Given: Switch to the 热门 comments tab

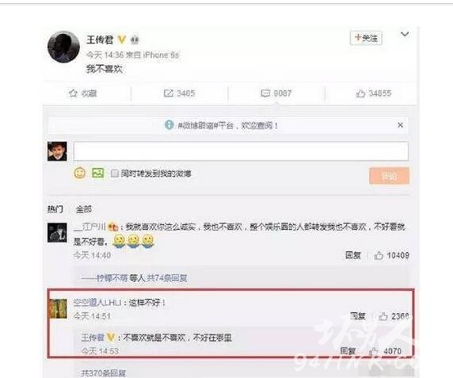Looking at the screenshot, I should [x=55, y=209].
